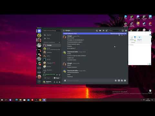Viewport: 155px width, 116px height.
Task: Select the ПАНДА direct message conversation
Action: click(x=52, y=45)
